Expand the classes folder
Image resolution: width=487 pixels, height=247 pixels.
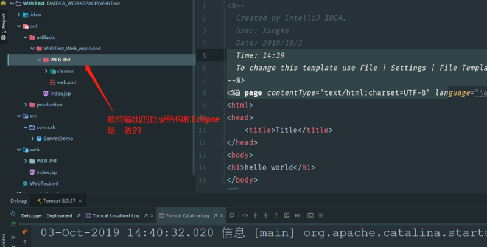[46, 71]
